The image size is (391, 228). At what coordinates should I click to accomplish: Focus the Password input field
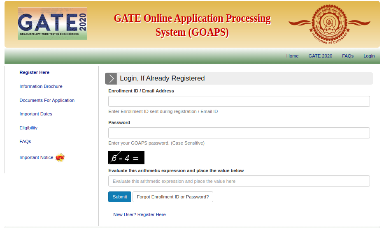tap(239, 133)
